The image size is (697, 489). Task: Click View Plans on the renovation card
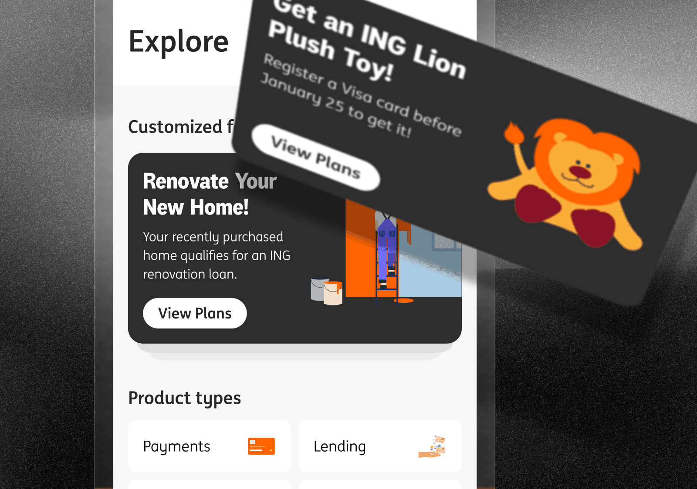coord(195,313)
